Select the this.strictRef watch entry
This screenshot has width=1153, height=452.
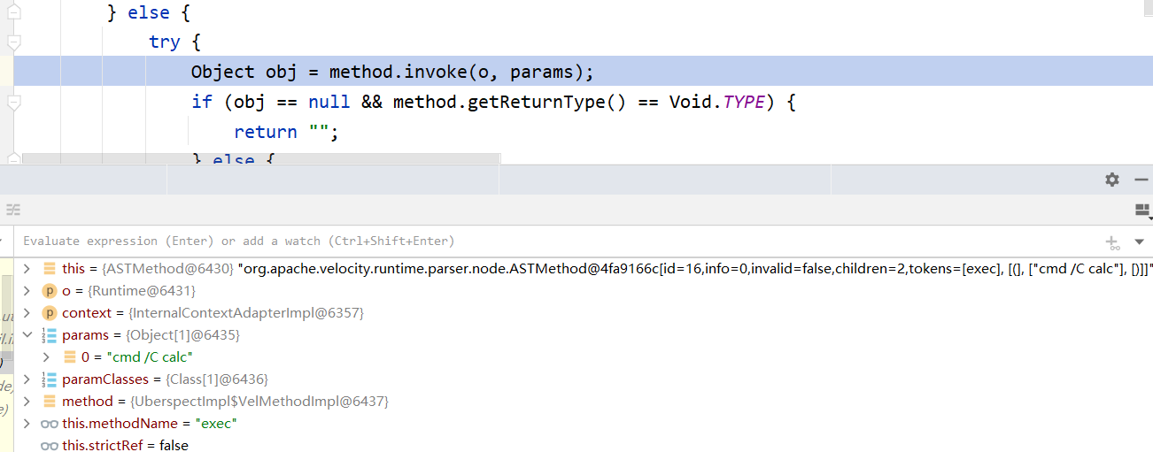124,445
